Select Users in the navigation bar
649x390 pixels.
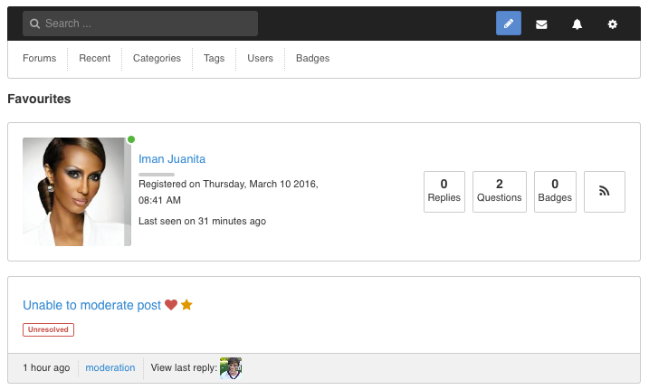pos(261,58)
